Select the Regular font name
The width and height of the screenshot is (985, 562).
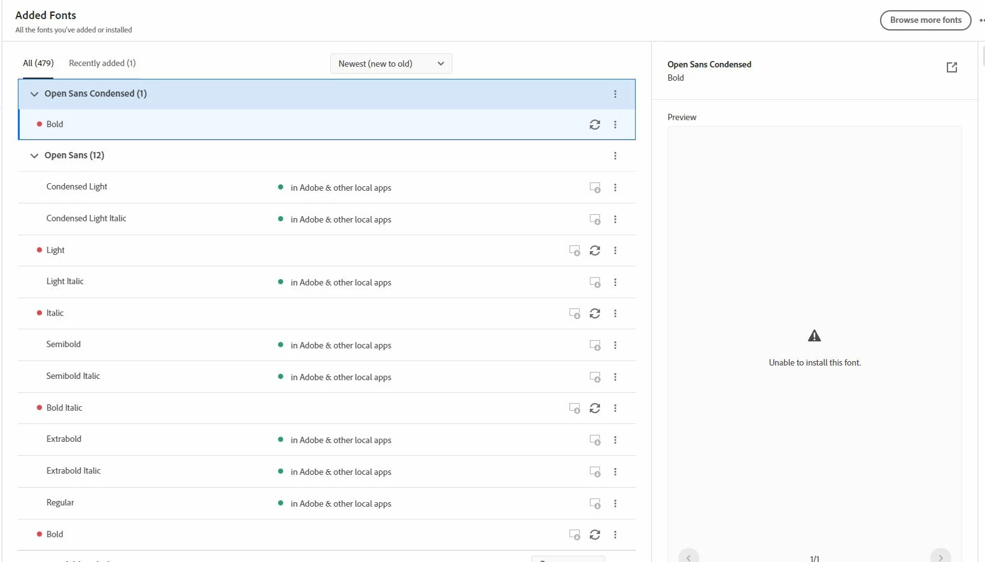point(60,503)
